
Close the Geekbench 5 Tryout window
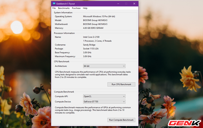[x=134, y=3]
